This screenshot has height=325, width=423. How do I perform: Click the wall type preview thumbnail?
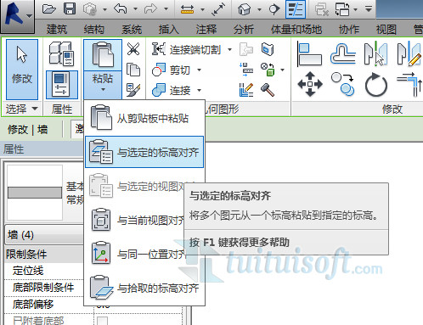(35, 193)
